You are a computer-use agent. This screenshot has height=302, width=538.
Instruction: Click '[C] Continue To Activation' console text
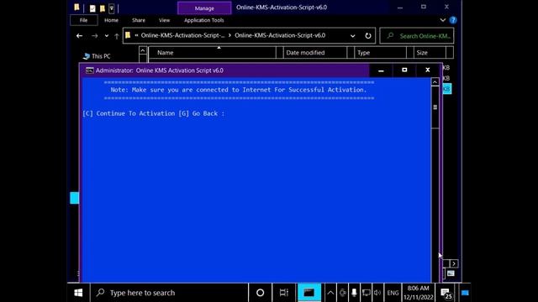point(129,113)
